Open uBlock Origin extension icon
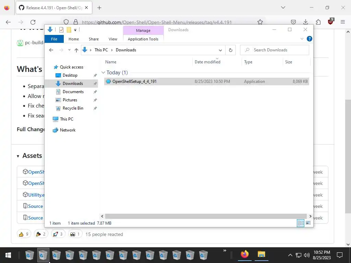The width and height of the screenshot is (351, 263). coord(331,22)
